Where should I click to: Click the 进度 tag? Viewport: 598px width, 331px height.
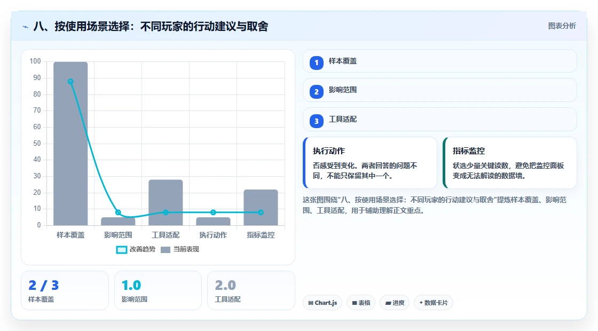[x=395, y=303]
